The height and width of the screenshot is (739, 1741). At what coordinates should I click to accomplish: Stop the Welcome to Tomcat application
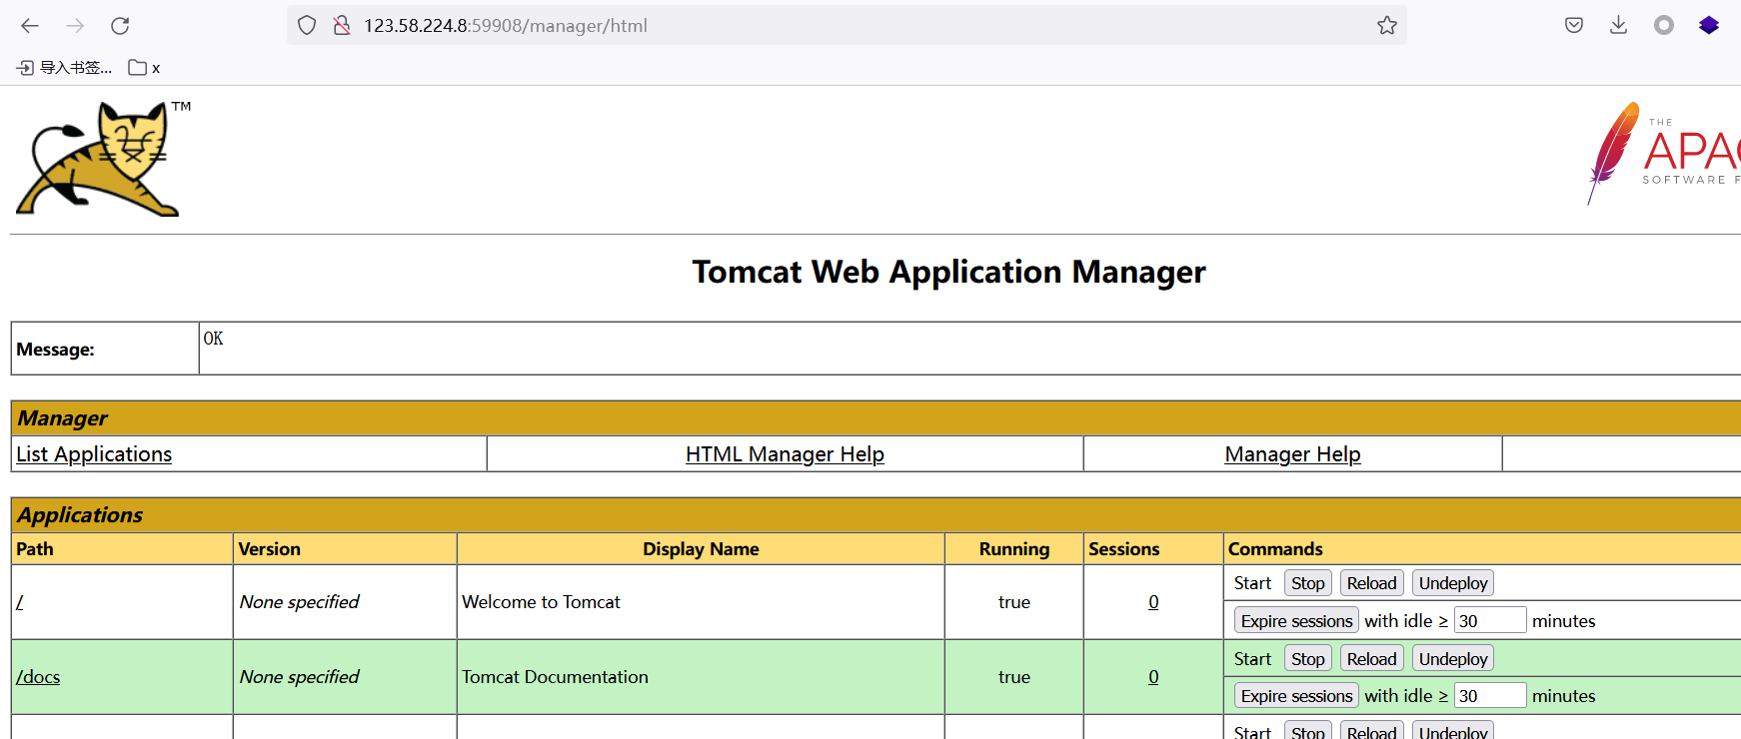coord(1307,583)
